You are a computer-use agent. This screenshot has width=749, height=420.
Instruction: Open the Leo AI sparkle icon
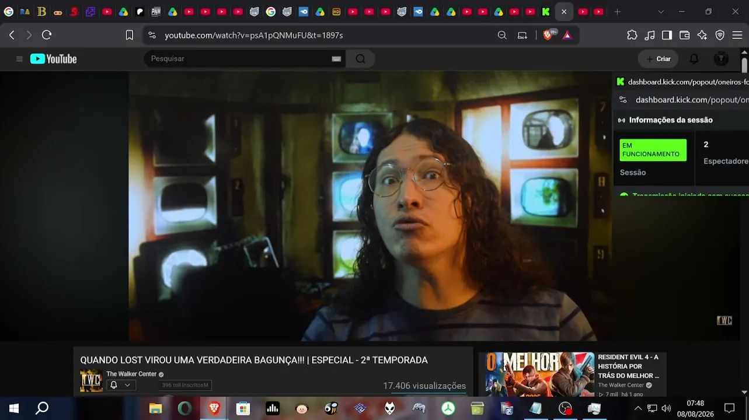pyautogui.click(x=702, y=35)
